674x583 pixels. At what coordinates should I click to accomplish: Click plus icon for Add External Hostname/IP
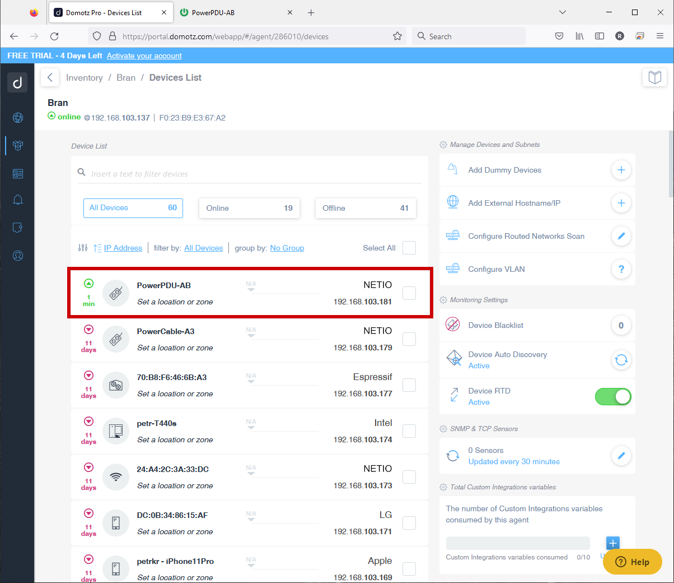621,203
